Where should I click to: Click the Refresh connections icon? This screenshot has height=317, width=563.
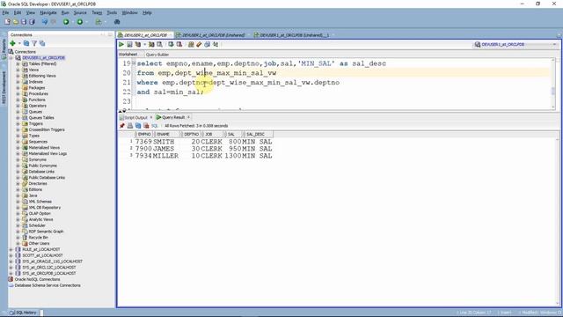[26, 43]
